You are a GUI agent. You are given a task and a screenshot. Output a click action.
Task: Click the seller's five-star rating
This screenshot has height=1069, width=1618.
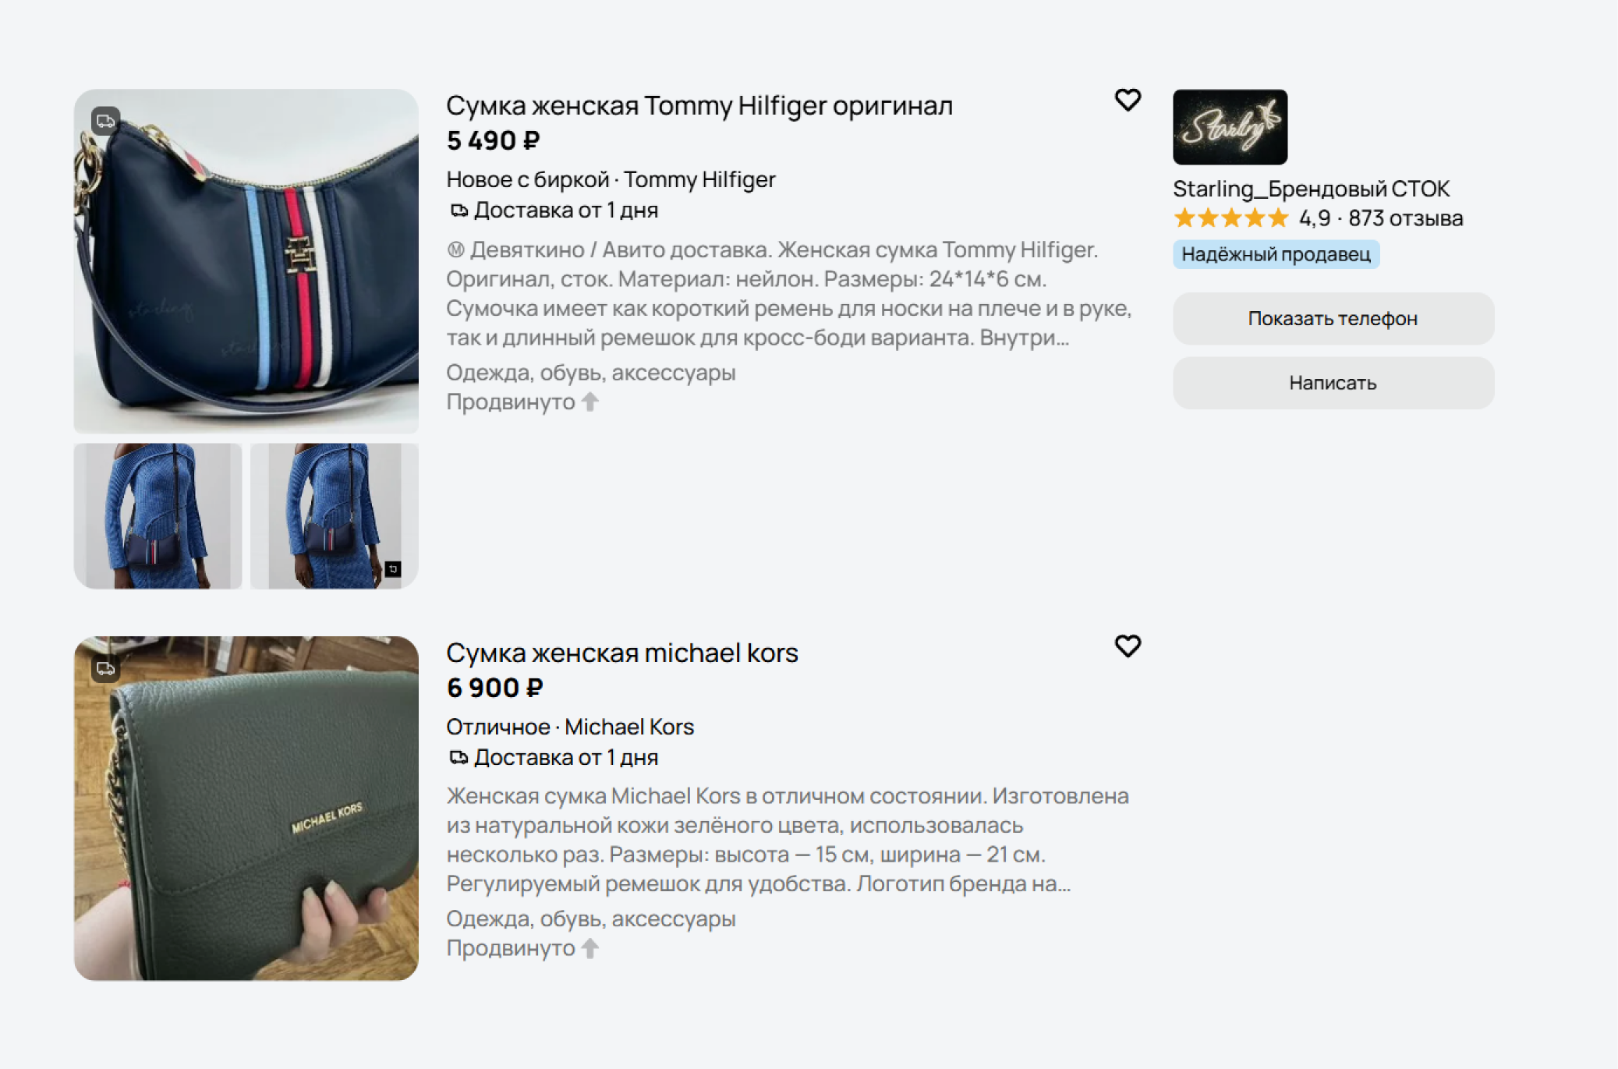pyautogui.click(x=1230, y=218)
